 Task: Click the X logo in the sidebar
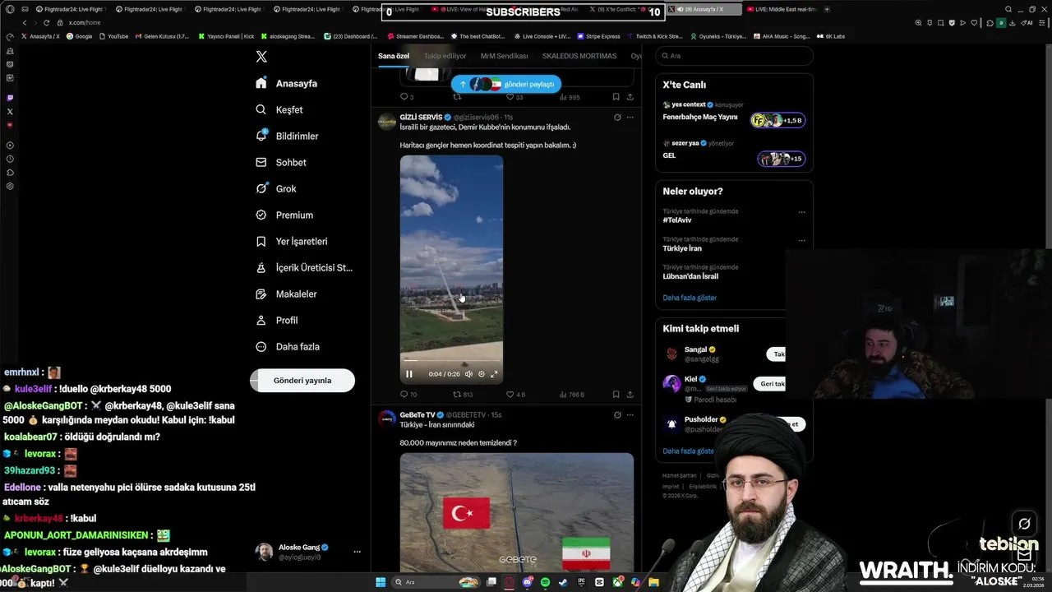[x=261, y=57]
